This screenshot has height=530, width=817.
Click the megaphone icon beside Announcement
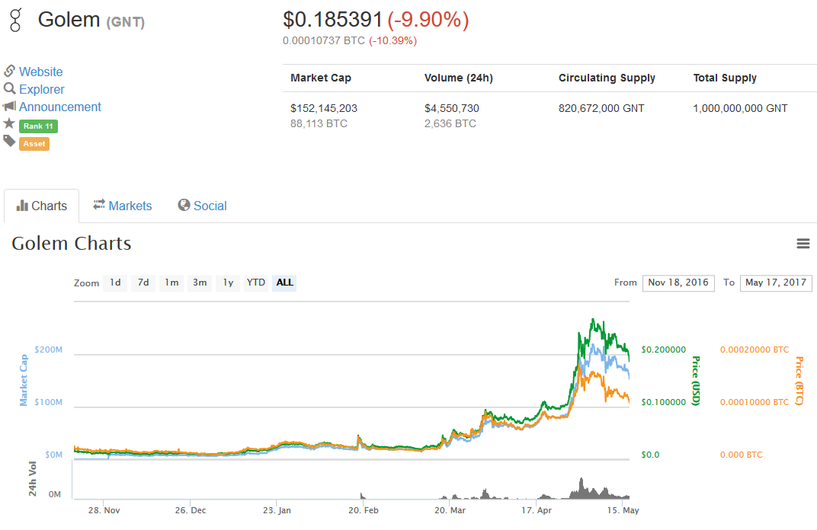point(9,106)
